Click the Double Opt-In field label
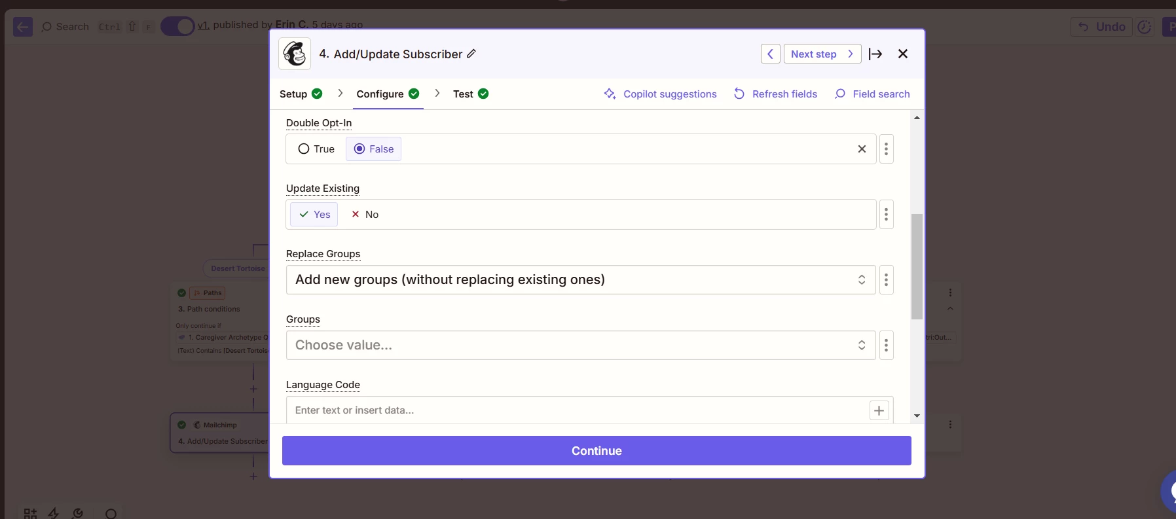This screenshot has width=1176, height=519. point(319,122)
